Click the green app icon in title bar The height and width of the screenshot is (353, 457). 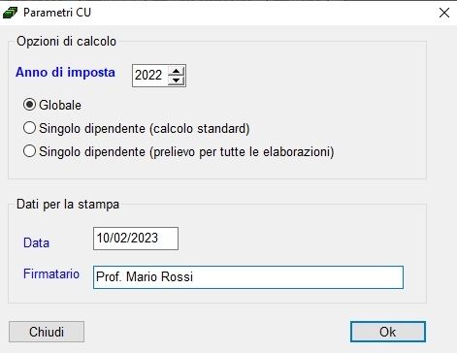pyautogui.click(x=11, y=13)
